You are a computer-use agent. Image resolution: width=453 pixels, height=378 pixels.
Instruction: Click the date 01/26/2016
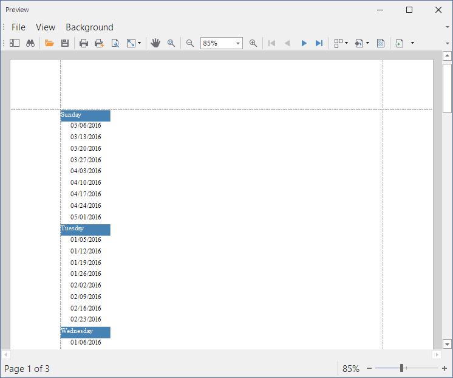[x=86, y=273]
